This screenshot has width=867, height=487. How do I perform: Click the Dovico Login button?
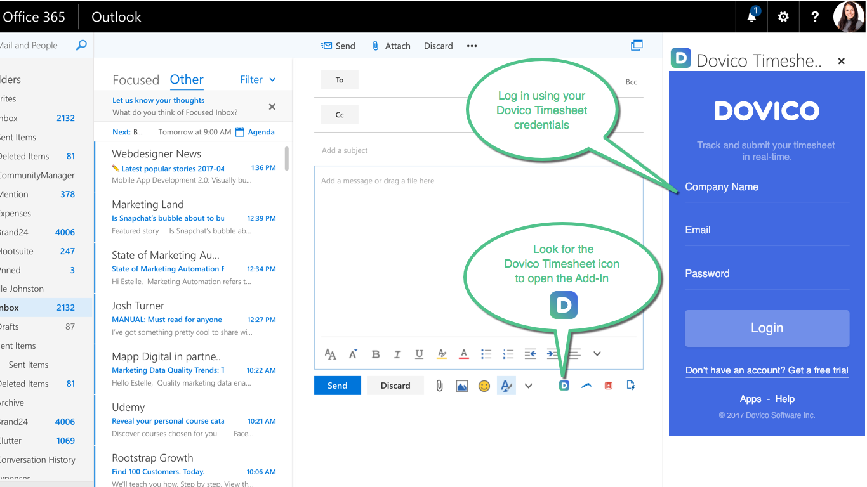pos(767,328)
